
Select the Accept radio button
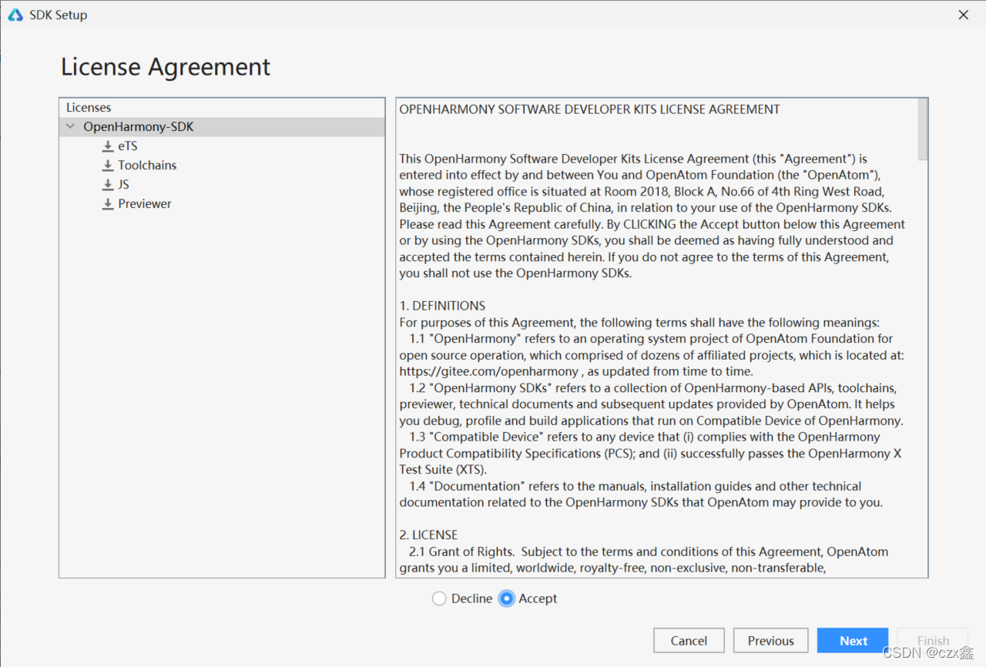(506, 598)
